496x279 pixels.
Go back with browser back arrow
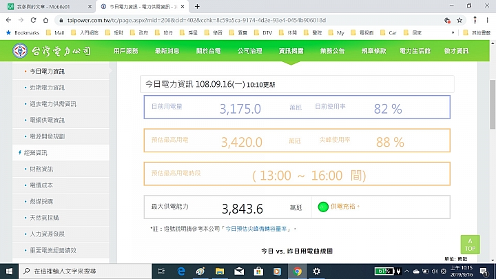point(8,20)
